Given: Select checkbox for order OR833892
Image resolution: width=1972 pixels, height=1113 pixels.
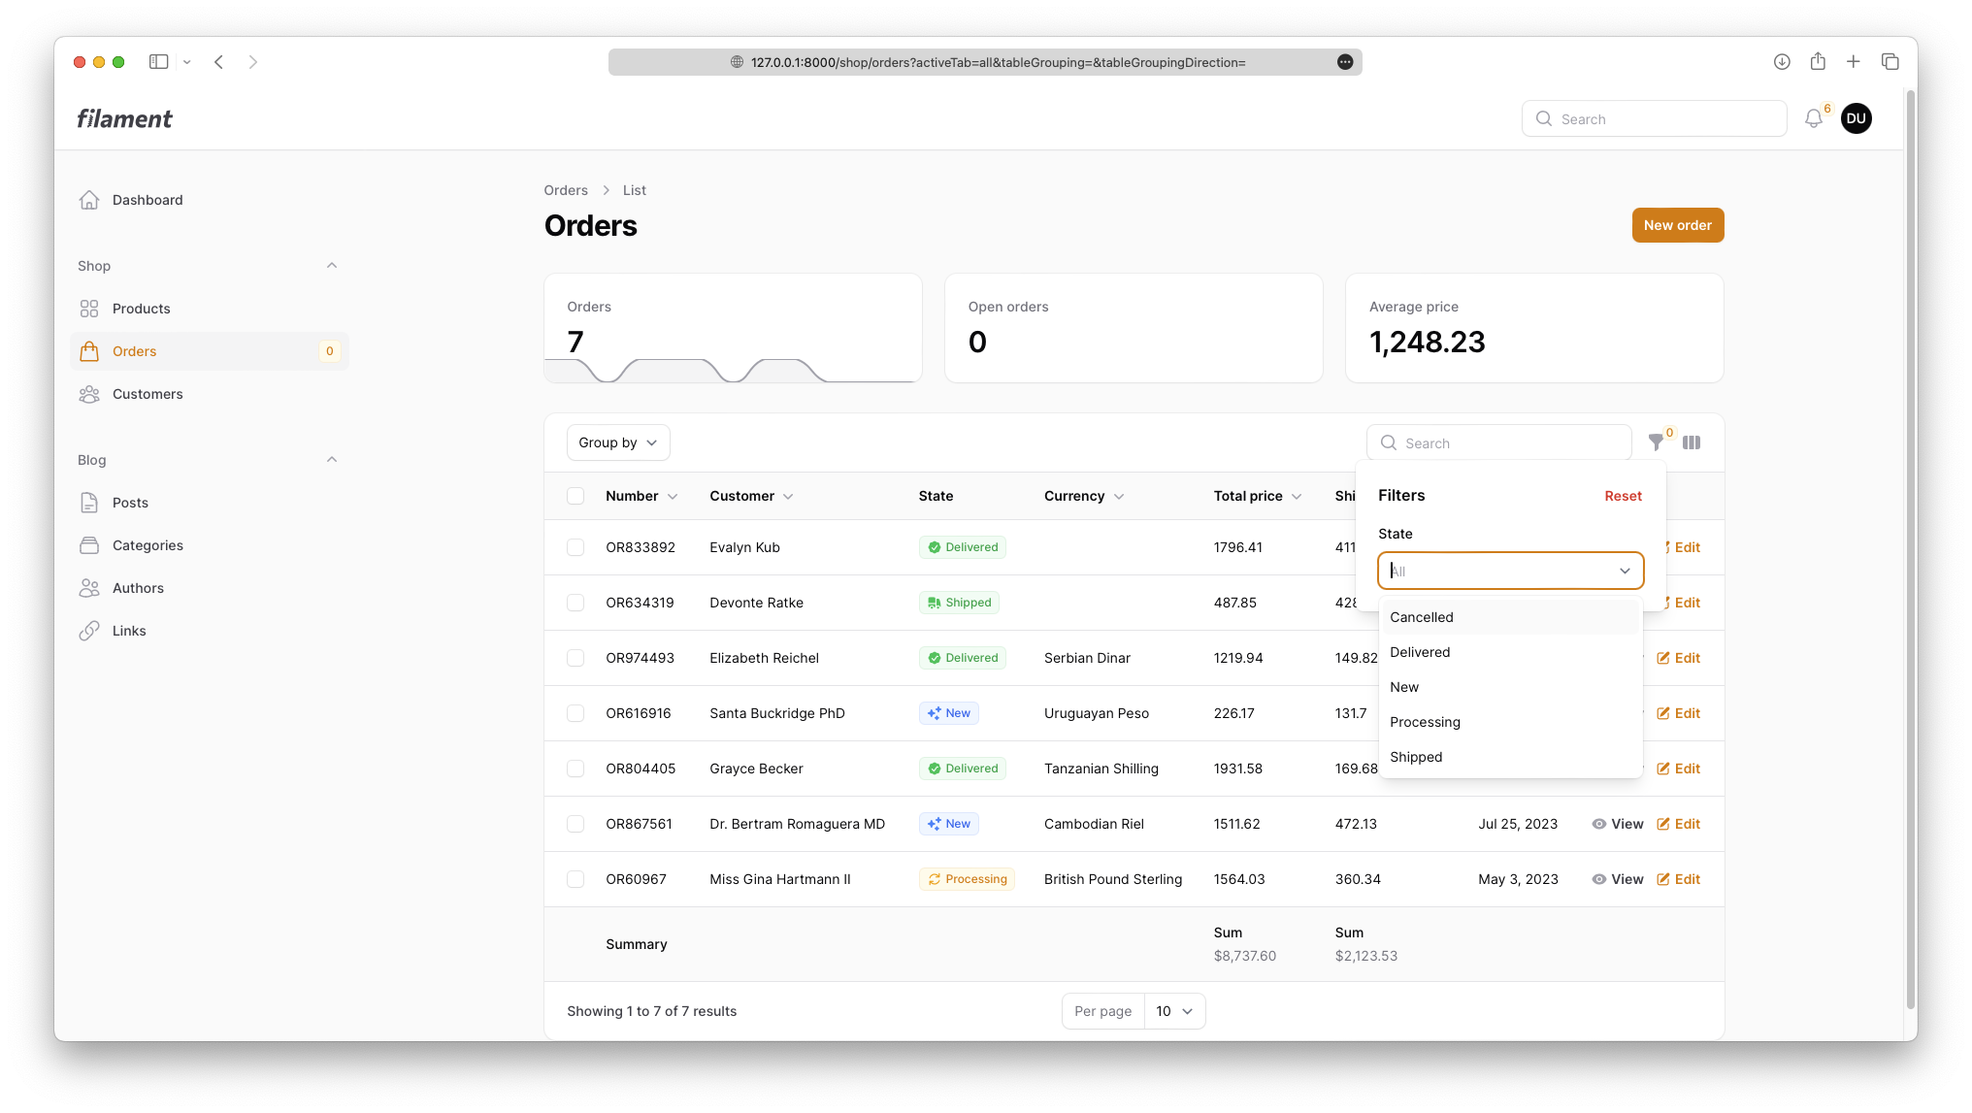Looking at the screenshot, I should [575, 547].
